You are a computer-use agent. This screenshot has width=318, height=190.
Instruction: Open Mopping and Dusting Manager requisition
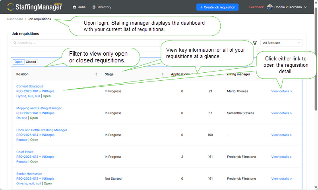39,108
